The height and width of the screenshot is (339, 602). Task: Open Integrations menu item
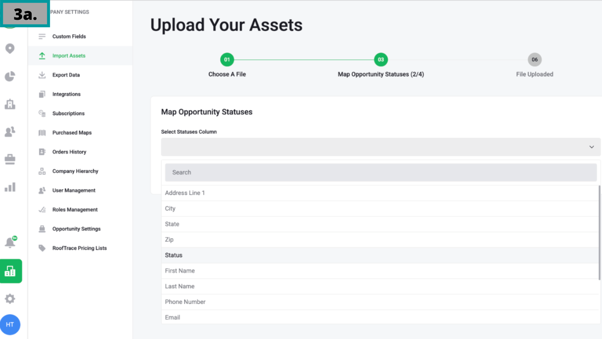coord(66,94)
